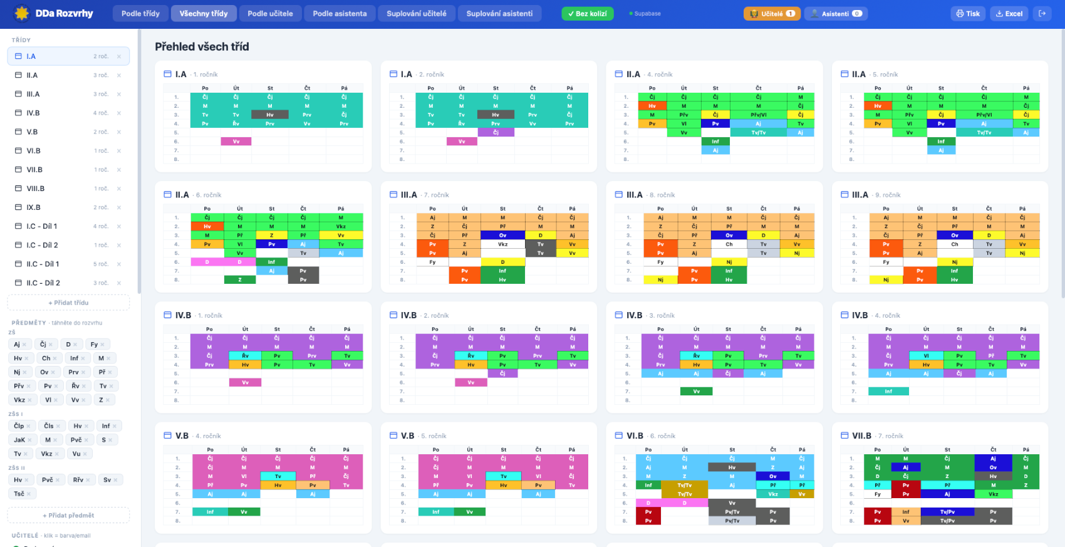Click the Supabase connection status indicator
The width and height of the screenshot is (1065, 547).
click(x=645, y=14)
